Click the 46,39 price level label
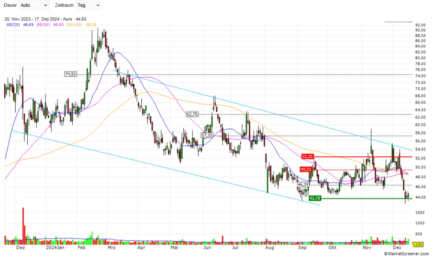 click(x=304, y=185)
